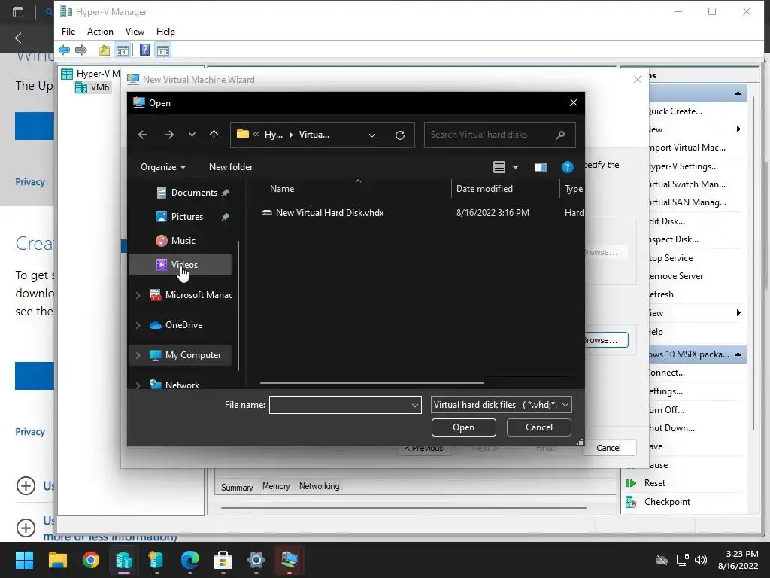
Task: Click the magnifier search icon
Action: (560, 135)
